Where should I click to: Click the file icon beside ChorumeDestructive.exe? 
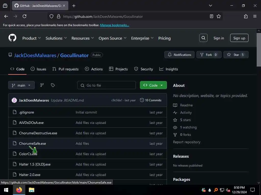point(15,133)
